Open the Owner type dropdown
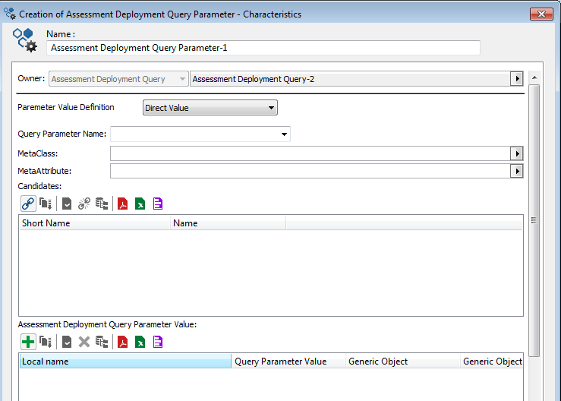The width and height of the screenshot is (561, 401). pyautogui.click(x=181, y=79)
